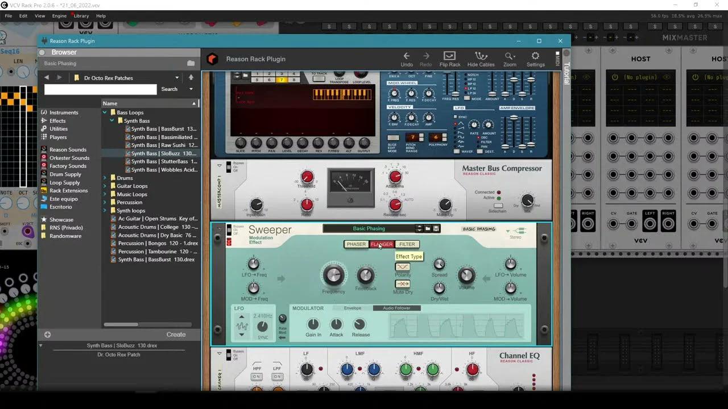Open the Dr Octo Rex Patches location dropdown
This screenshot has height=409, width=728.
[177, 78]
